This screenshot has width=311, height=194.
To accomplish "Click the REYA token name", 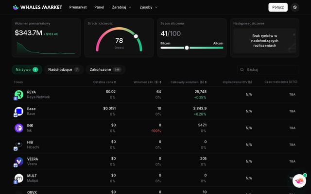I will coord(31,92).
